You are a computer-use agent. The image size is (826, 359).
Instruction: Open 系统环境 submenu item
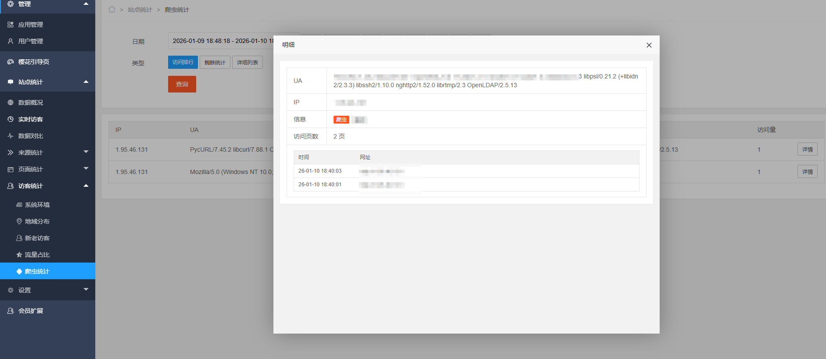coord(47,205)
